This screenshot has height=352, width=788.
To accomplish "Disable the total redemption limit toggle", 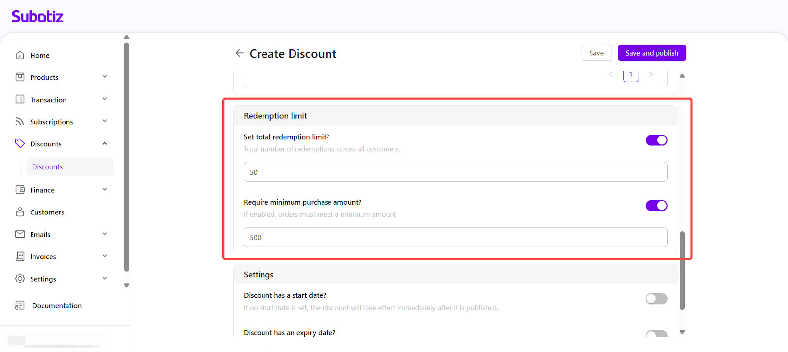I will click(x=656, y=141).
